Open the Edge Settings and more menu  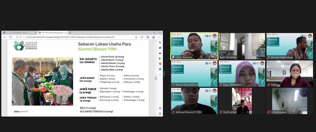pyautogui.click(x=160, y=37)
